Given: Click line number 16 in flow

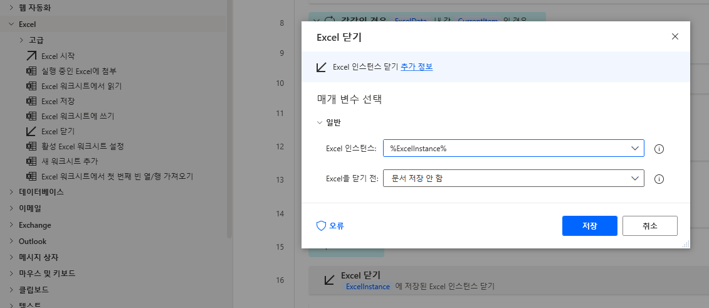Looking at the screenshot, I should pos(280,280).
